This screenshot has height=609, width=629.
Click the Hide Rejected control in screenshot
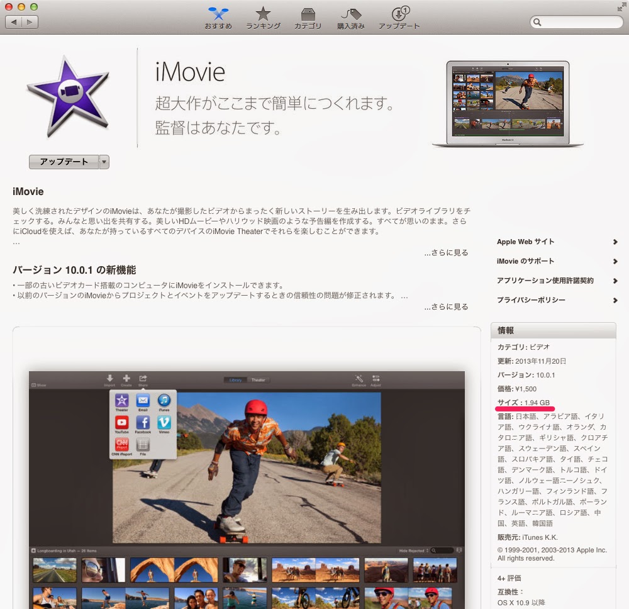click(x=414, y=551)
